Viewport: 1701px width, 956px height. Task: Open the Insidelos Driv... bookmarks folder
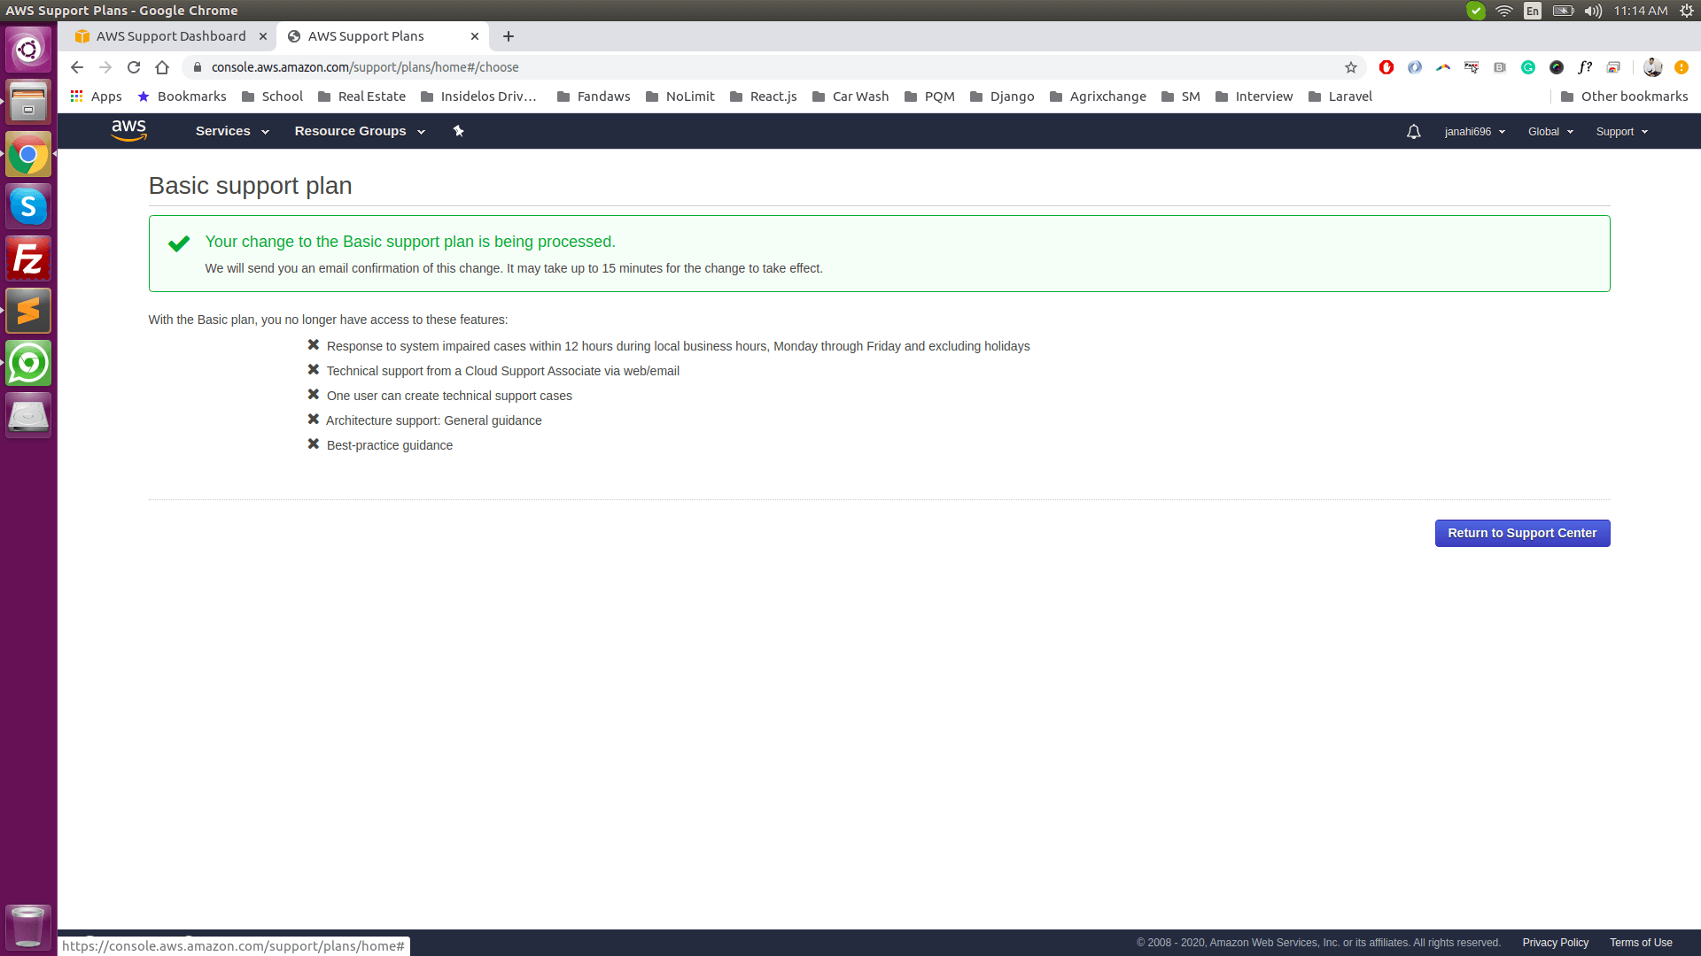478,96
